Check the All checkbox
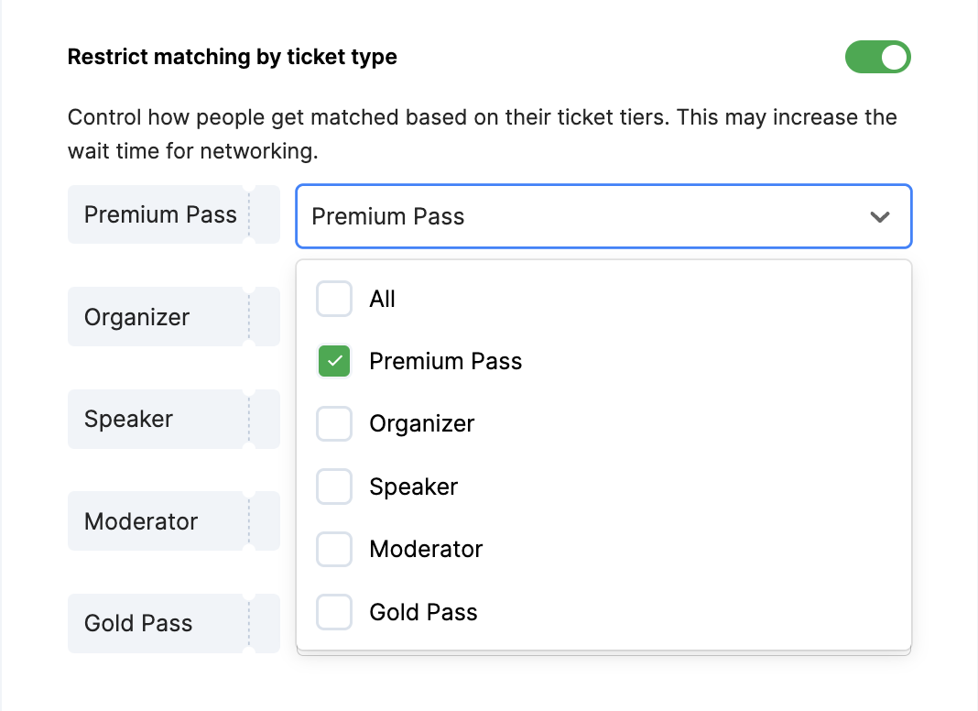The width and height of the screenshot is (978, 711). 334,299
